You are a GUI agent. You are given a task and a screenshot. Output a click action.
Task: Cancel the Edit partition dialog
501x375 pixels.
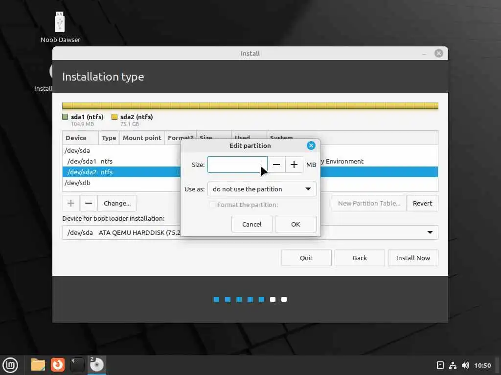click(x=252, y=224)
